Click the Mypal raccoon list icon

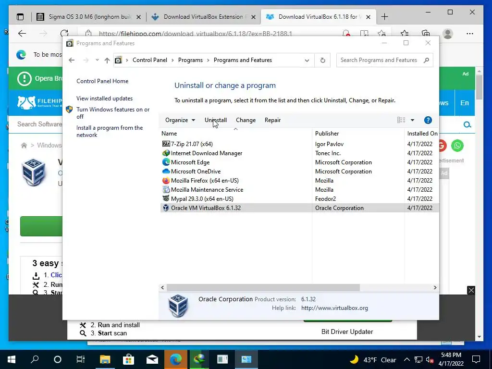tap(166, 198)
